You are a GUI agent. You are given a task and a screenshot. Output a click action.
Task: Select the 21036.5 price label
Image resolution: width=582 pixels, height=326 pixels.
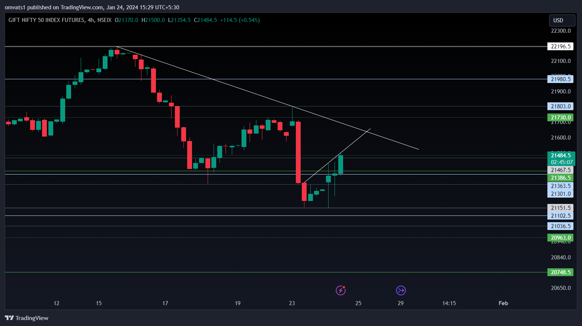(x=560, y=226)
